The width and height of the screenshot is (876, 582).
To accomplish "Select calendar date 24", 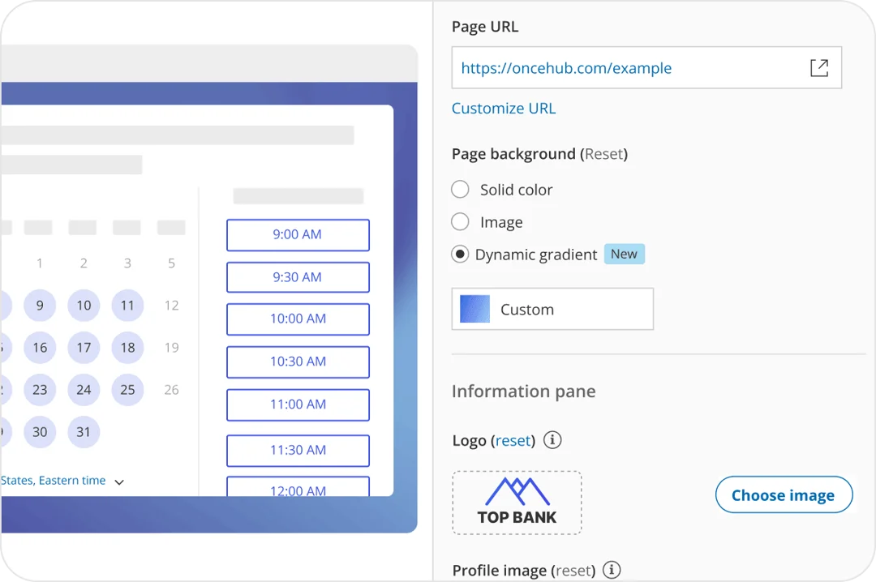I will (x=84, y=390).
